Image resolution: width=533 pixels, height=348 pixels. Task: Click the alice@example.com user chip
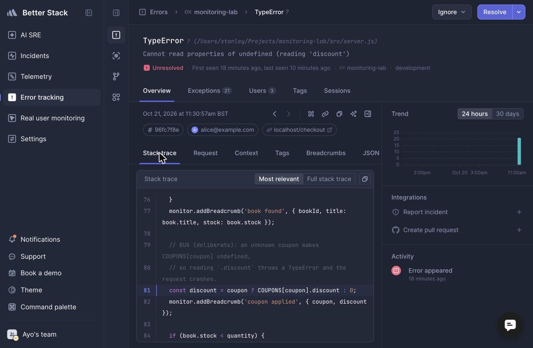pyautogui.click(x=223, y=130)
